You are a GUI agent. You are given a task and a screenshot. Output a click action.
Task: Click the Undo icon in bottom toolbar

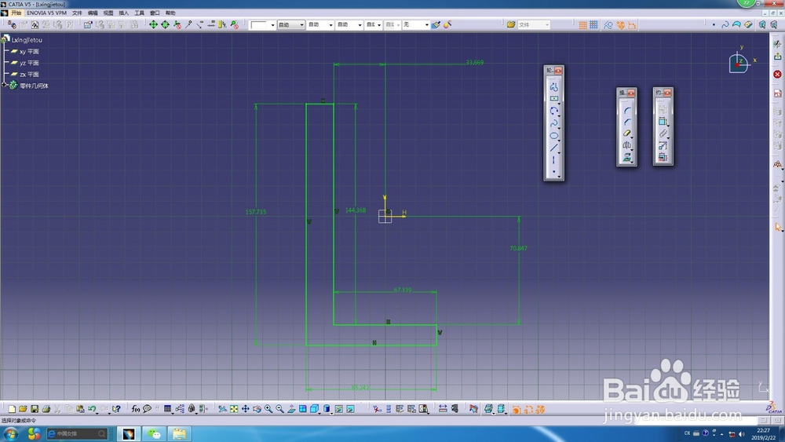click(92, 409)
